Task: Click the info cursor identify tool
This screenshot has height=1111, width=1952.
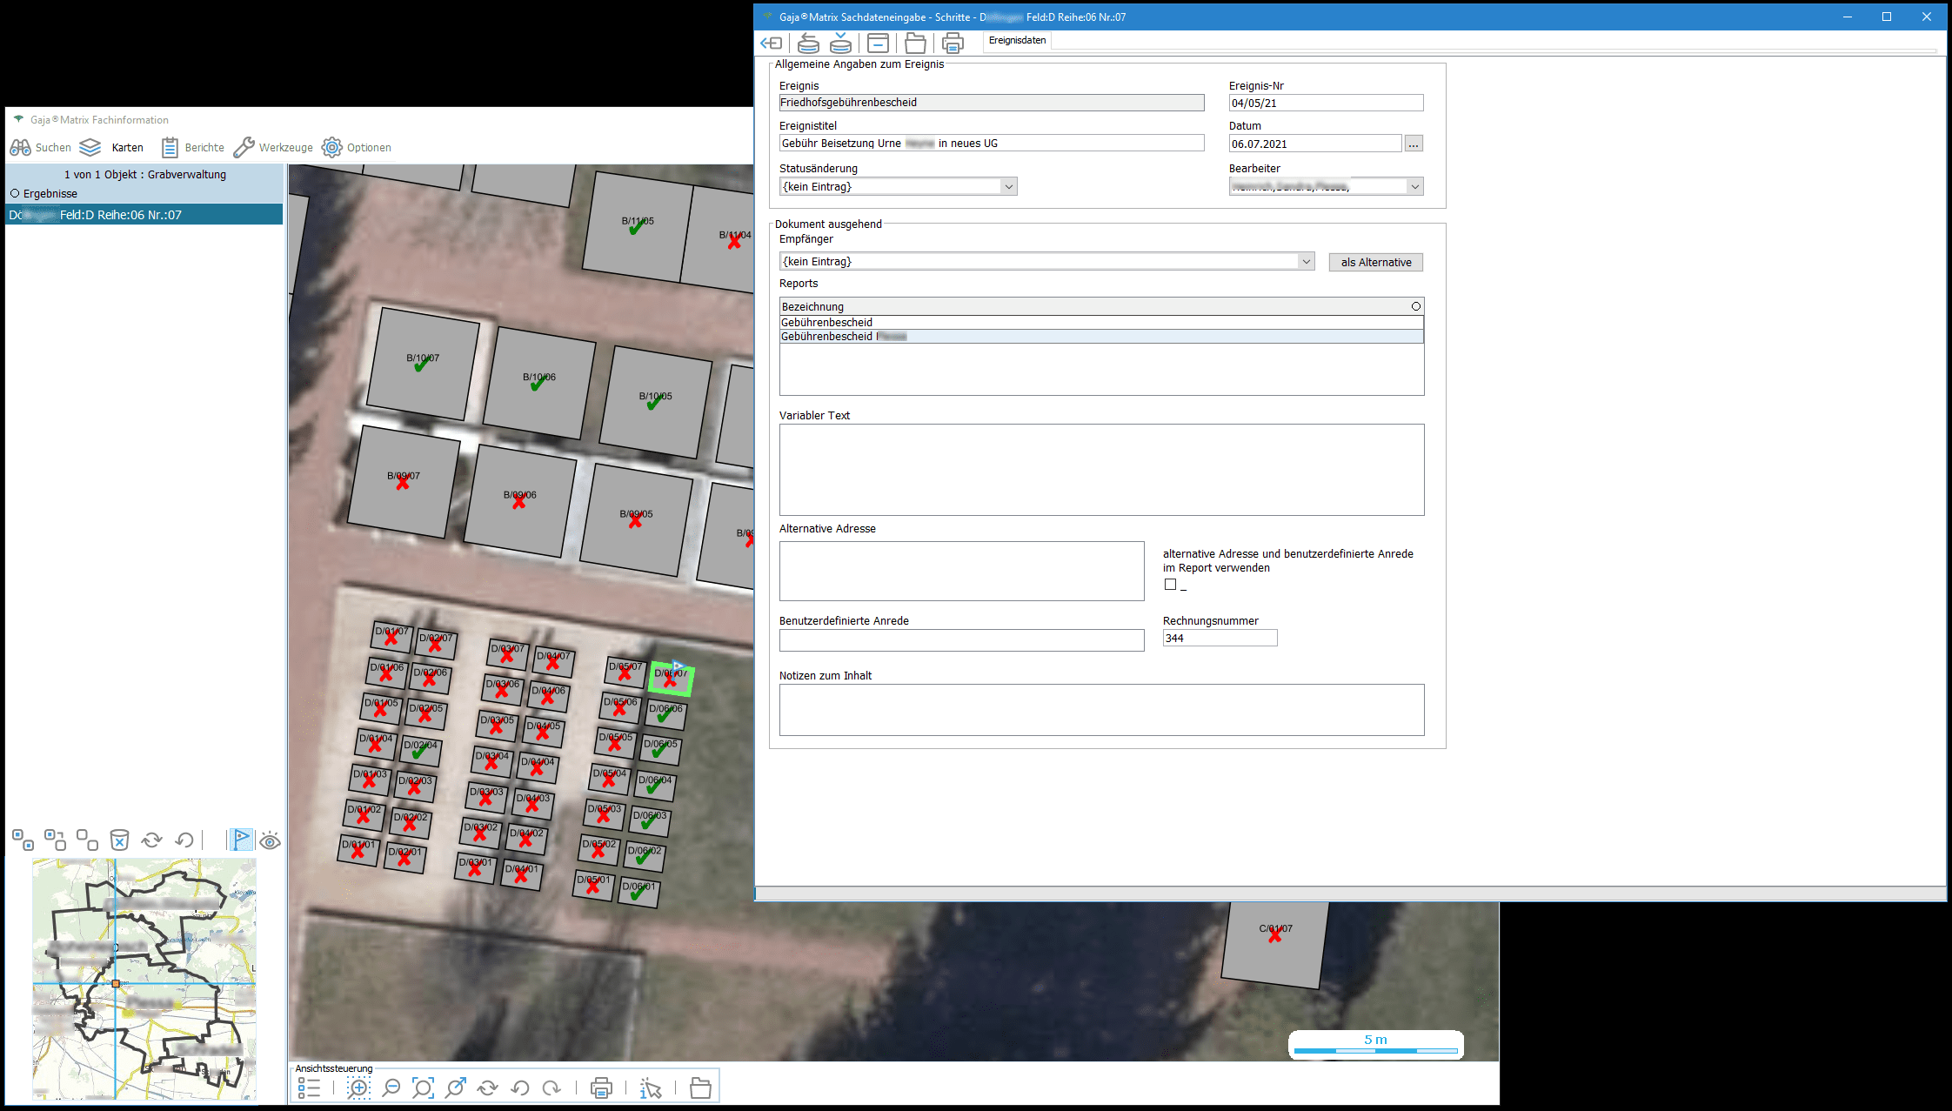Action: point(651,1088)
